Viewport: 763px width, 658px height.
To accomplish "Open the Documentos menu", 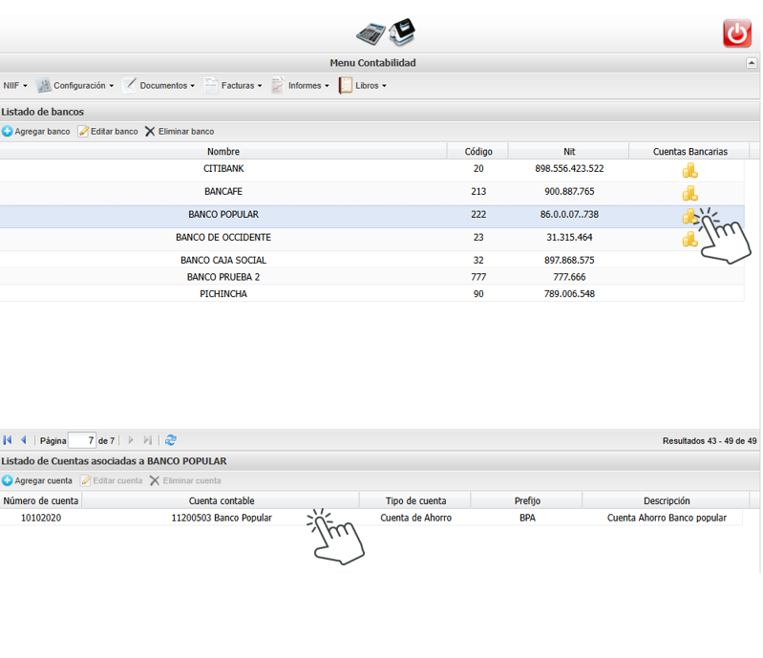I will (x=159, y=86).
